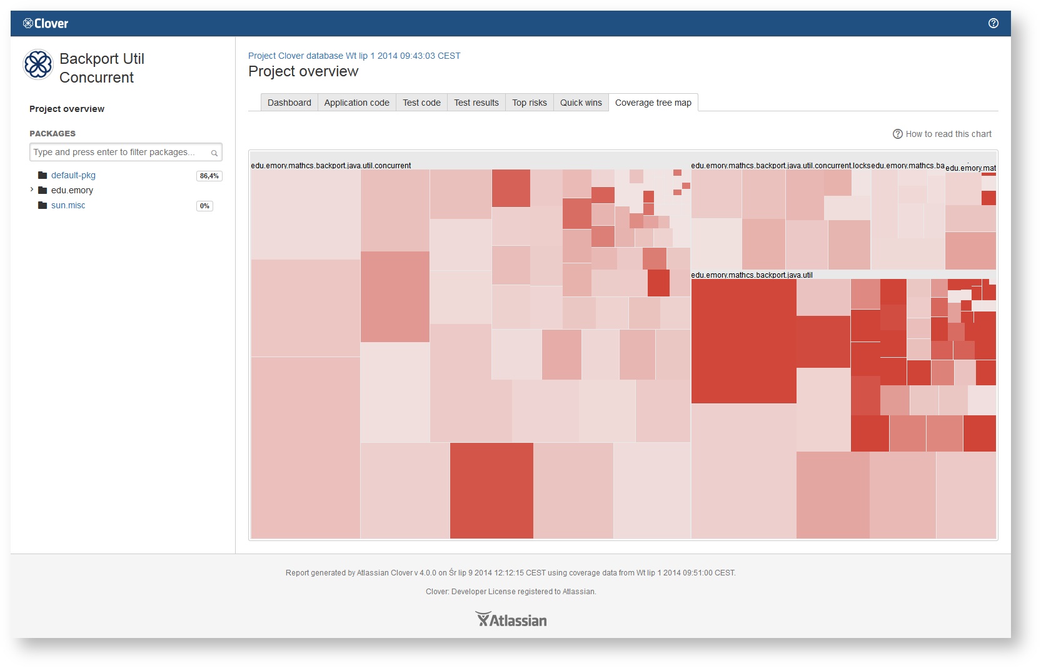This screenshot has width=1041, height=668.
Task: Click the Backport Util Concurrent project logo
Action: tap(38, 65)
